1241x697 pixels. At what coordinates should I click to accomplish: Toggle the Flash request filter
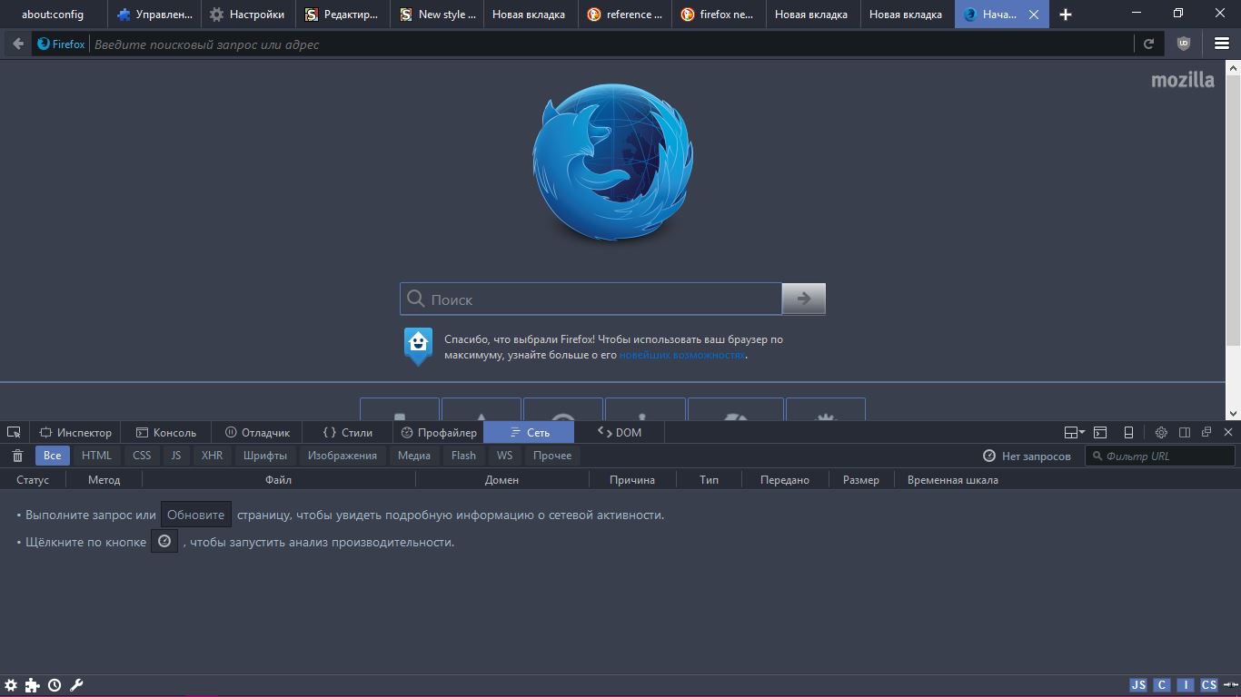(x=463, y=456)
